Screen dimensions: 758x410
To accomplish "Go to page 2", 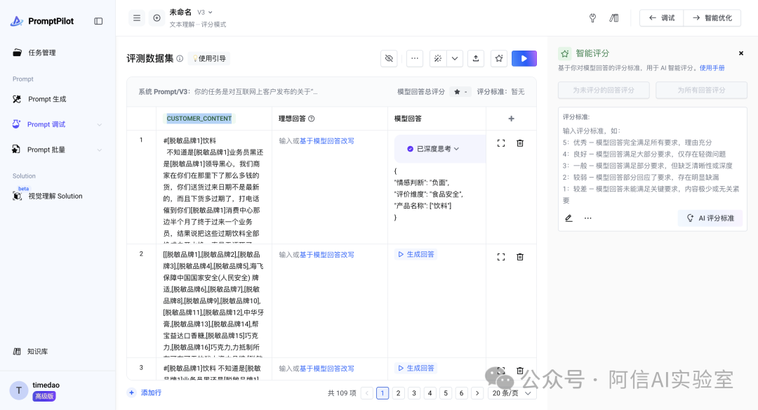I will point(399,393).
